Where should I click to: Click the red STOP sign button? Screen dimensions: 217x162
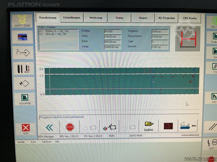tap(70, 127)
